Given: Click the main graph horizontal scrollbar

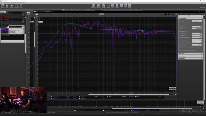Looking at the screenshot, I should (152, 108).
